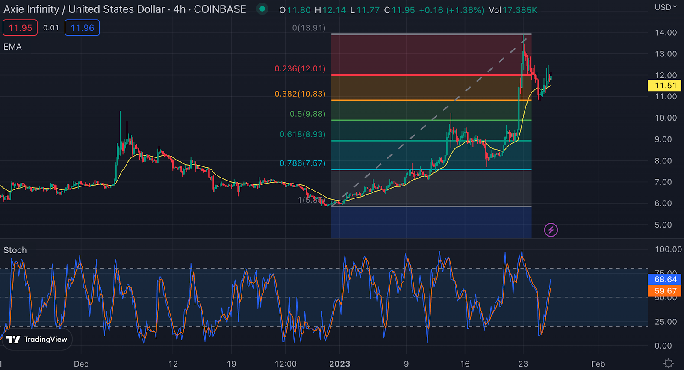Select the 0.786(7.57) Fibonacci level label
684x370 pixels.
[x=302, y=163]
